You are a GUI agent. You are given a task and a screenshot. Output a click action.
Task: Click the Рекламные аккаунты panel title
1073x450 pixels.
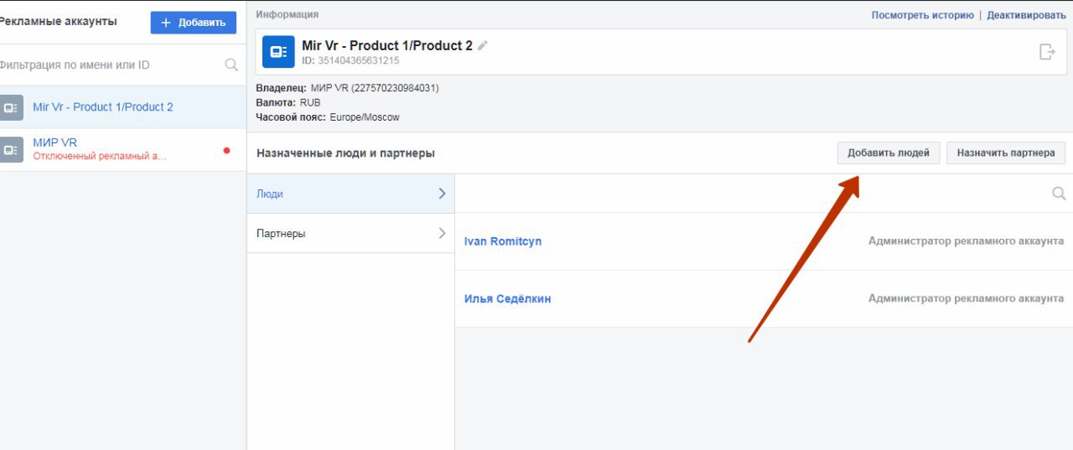(57, 22)
